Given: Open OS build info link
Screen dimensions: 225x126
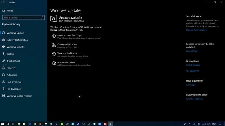Looking at the screenshot, I should [193, 71].
